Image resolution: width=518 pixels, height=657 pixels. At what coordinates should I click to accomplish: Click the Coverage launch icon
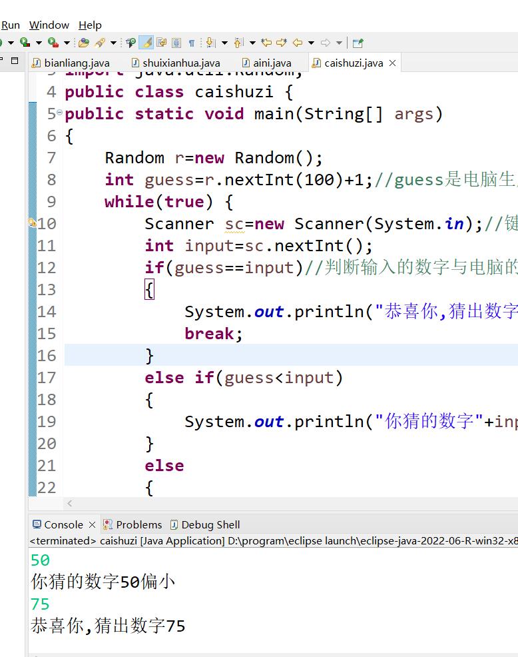pos(25,43)
